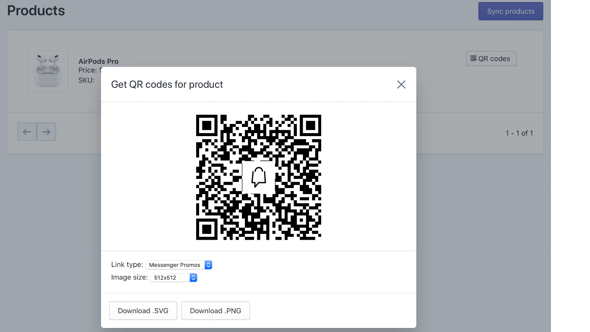Download the QR code as SVG

pyautogui.click(x=143, y=311)
